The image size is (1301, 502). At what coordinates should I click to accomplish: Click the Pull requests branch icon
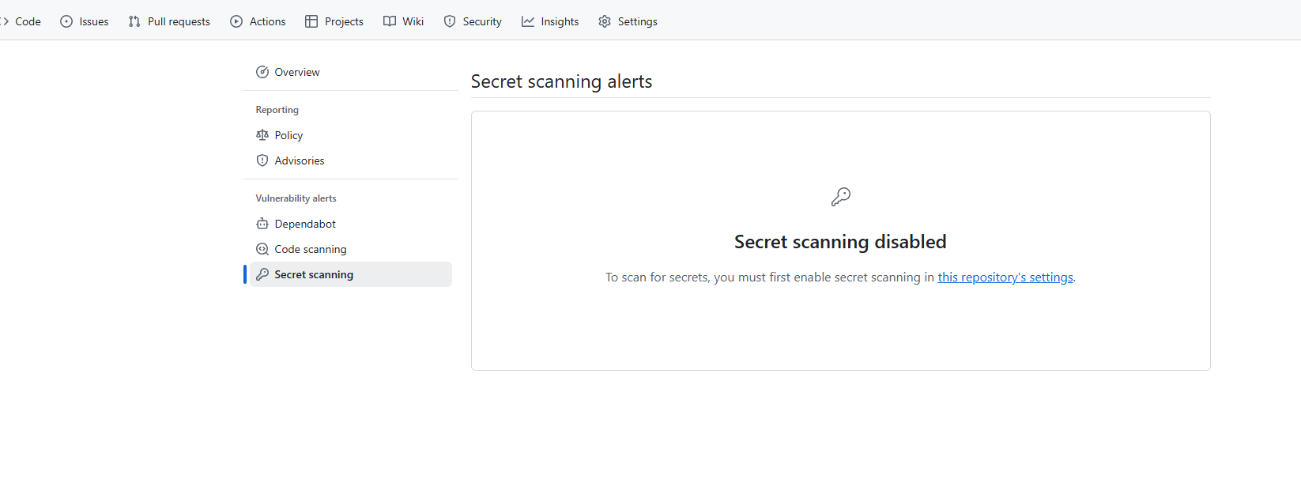(x=134, y=21)
